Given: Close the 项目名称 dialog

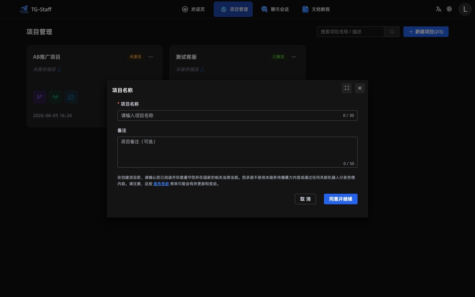Looking at the screenshot, I should click(360, 88).
